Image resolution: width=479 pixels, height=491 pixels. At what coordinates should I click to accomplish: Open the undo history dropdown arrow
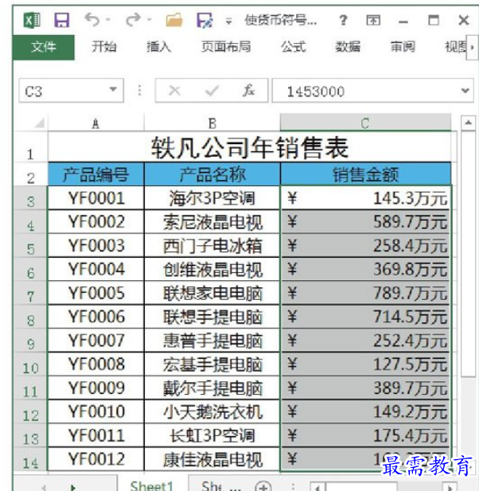(x=108, y=20)
